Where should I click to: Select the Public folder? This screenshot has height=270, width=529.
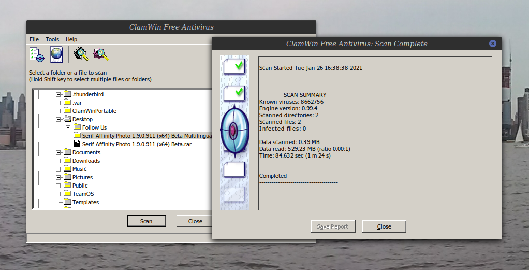[80, 186]
